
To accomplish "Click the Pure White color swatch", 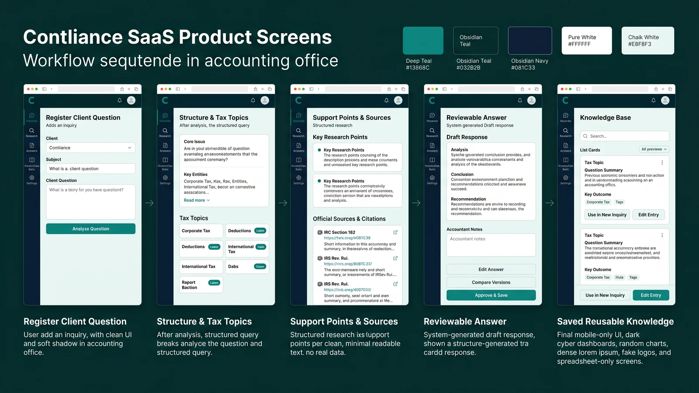I will 587,41.
